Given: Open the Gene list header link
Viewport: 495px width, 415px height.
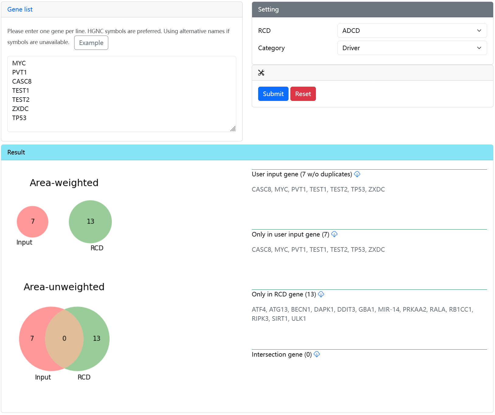Looking at the screenshot, I should [20, 9].
